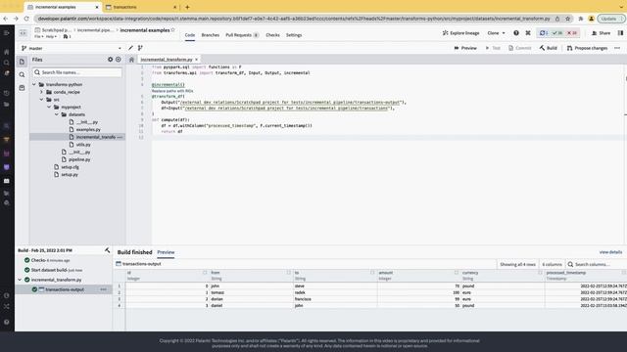Click the editor home tab icon
The image size is (627, 352).
coord(131,60)
